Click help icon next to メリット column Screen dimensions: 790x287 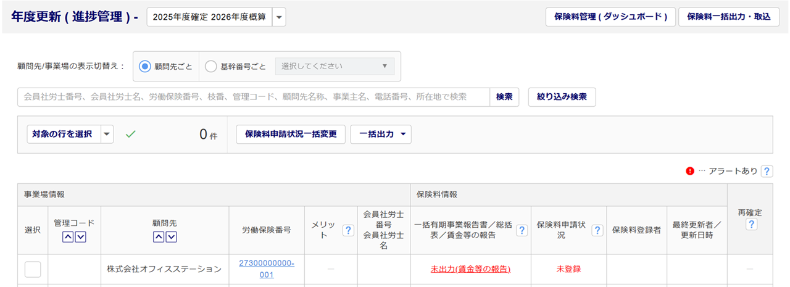coord(348,230)
